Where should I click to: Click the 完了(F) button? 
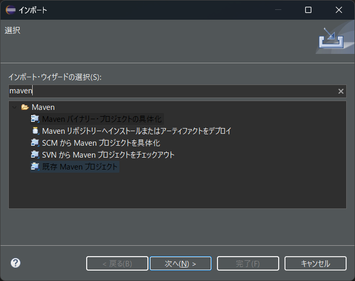tap(248, 263)
